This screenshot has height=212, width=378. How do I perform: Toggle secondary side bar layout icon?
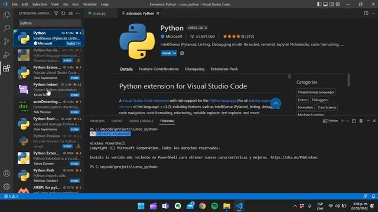[x=332, y=4]
